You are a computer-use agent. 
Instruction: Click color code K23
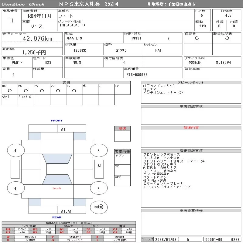pyautogui.click(x=48, y=63)
